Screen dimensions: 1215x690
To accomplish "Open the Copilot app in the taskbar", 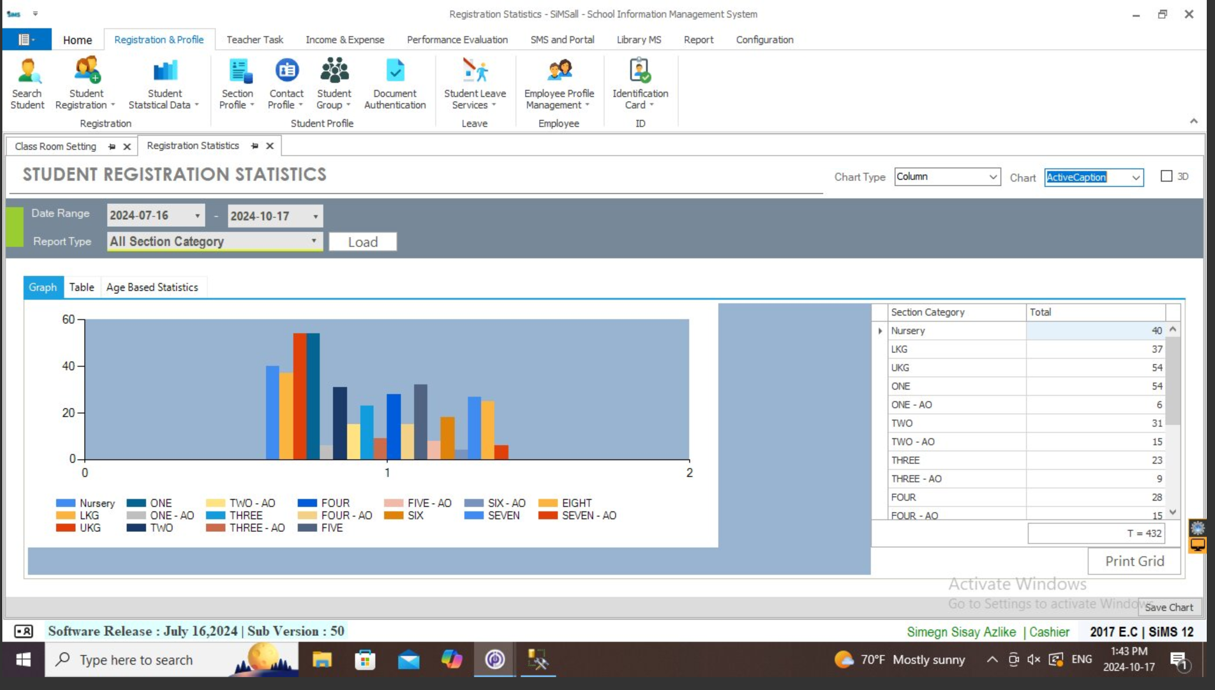I will (x=451, y=659).
